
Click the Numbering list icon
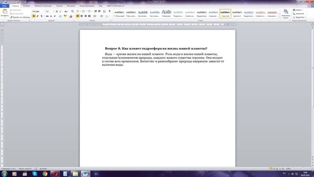(x=83, y=11)
